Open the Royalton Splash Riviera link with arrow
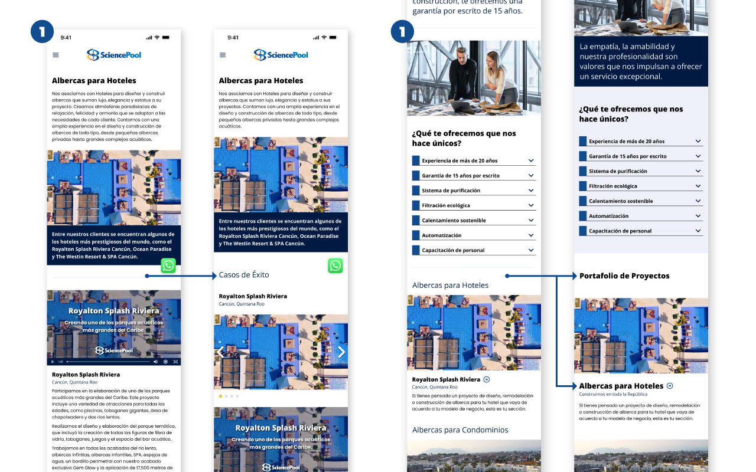Viewport: 756px width, 472px height. [451, 379]
